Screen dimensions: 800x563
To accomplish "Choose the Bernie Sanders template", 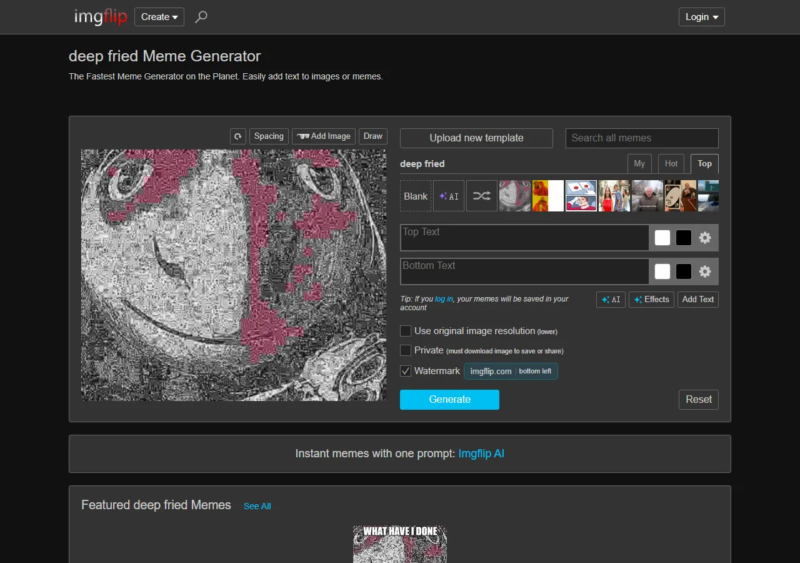I will 647,196.
